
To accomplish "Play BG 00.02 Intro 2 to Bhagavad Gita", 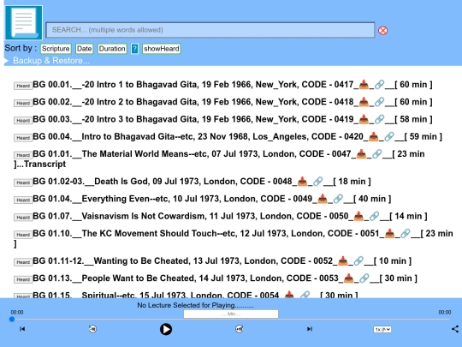I will (x=193, y=102).
